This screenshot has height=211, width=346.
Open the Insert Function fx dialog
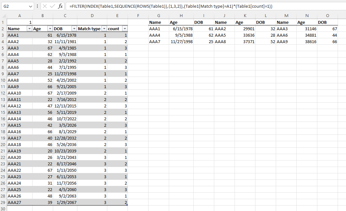coord(60,6)
